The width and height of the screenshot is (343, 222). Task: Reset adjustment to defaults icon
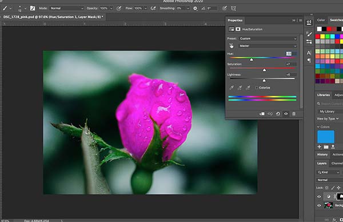coord(278,114)
